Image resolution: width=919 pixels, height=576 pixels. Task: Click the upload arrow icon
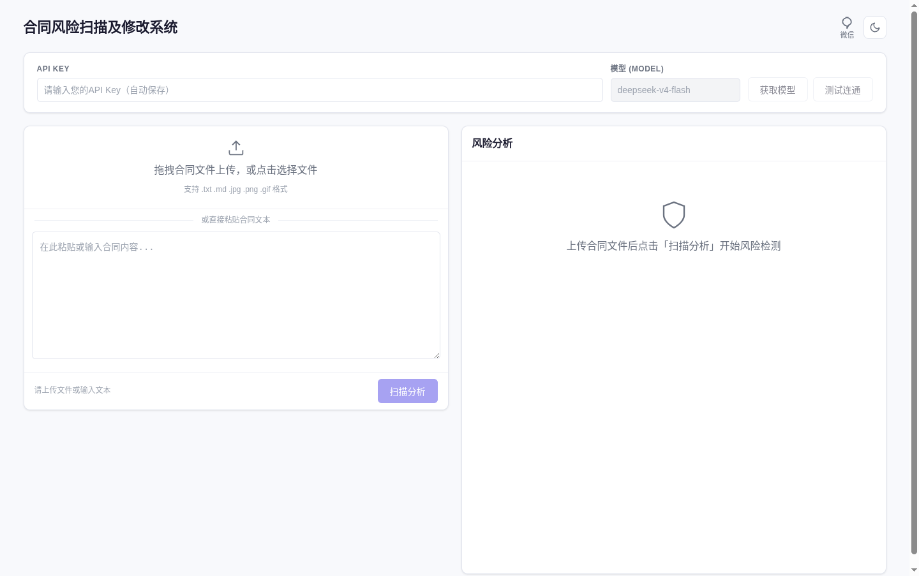tap(236, 148)
